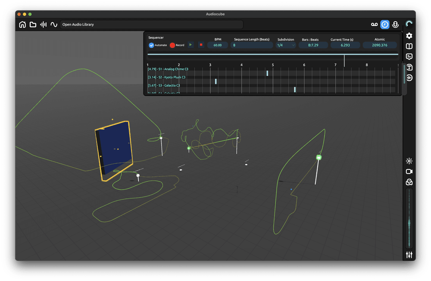The image size is (431, 281).
Task: Select the Home icon in the toolbar
Action: pyautogui.click(x=22, y=25)
